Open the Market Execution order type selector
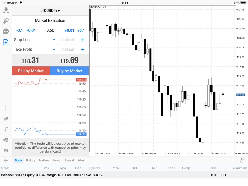This screenshot has height=186, width=248. (50, 21)
